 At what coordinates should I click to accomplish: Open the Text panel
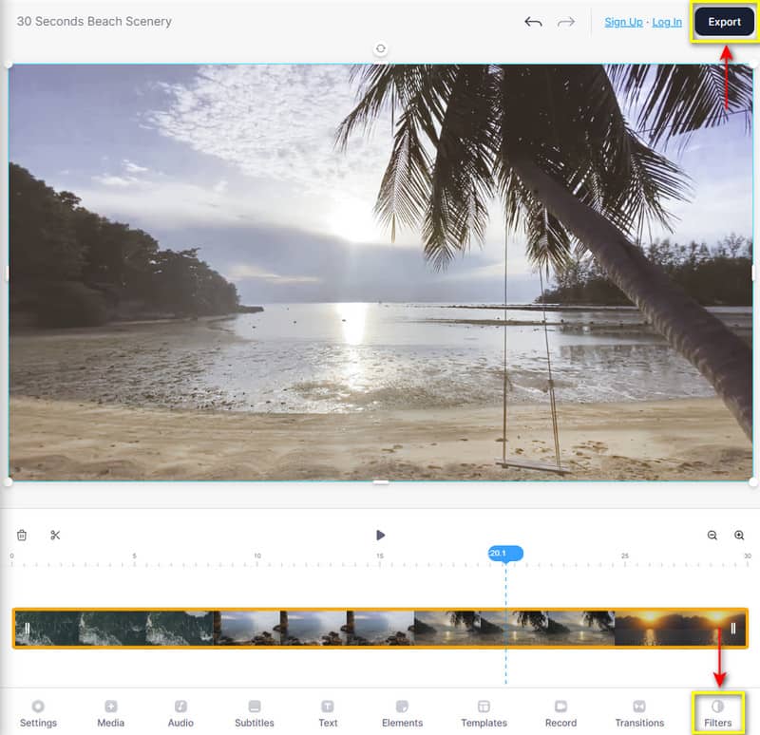point(328,714)
